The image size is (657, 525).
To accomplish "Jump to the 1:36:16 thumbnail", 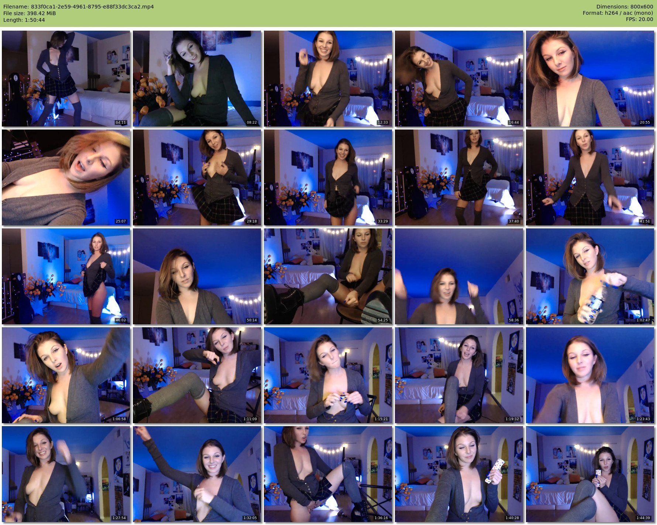I will (328, 474).
